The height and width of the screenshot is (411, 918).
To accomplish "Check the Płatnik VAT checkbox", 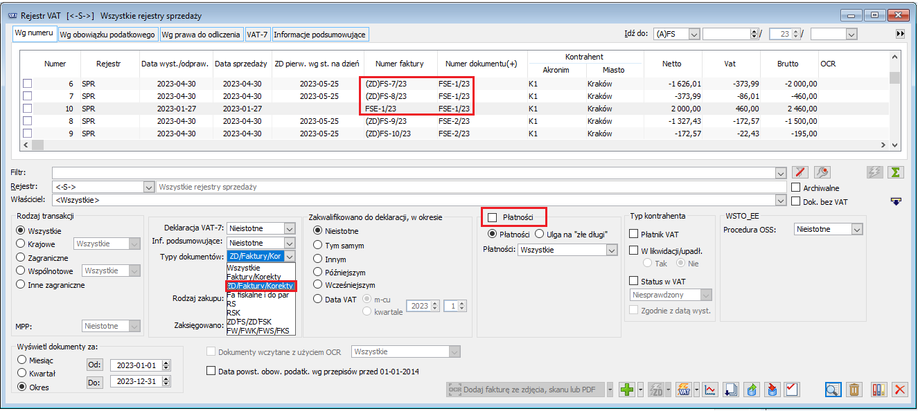I will click(x=633, y=234).
